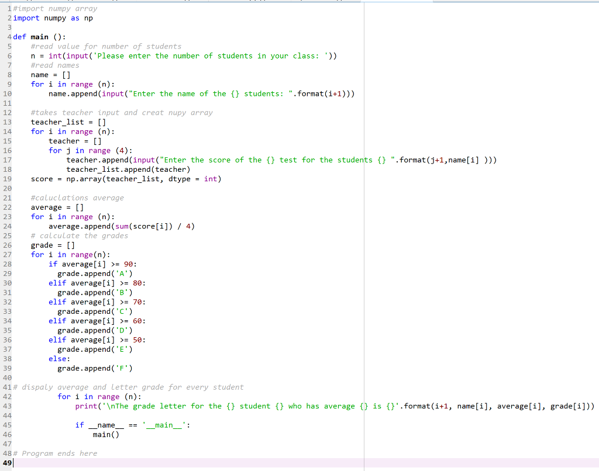599x471 pixels.
Task: Click the grade.append('D') line
Action: coord(95,331)
